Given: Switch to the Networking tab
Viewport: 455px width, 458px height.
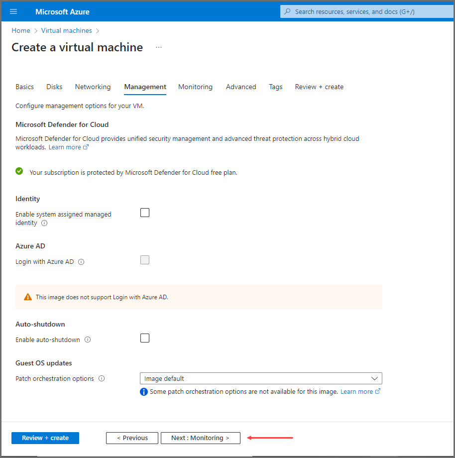Looking at the screenshot, I should coord(93,87).
